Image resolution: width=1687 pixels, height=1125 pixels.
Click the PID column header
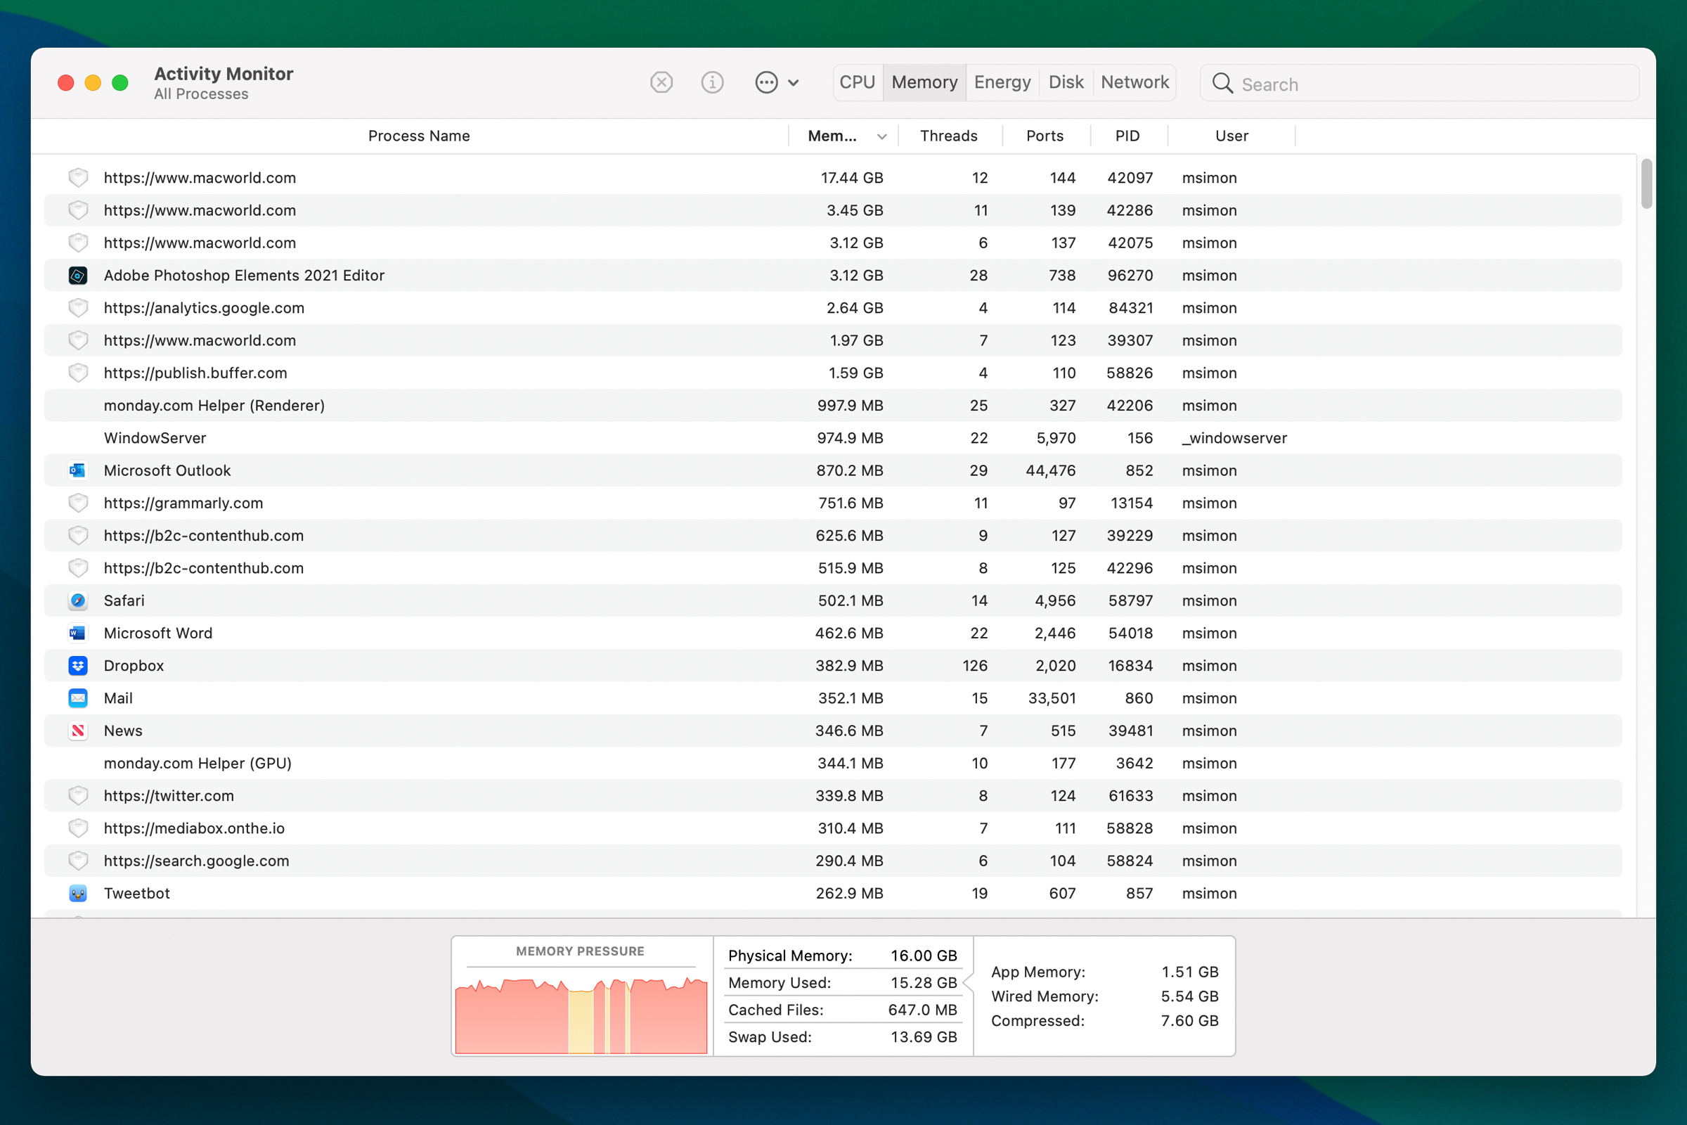pos(1123,136)
